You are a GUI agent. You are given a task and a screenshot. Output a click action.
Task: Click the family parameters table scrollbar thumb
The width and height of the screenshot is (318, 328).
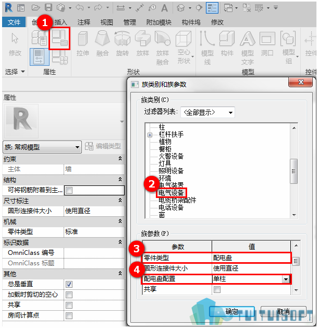(296, 261)
